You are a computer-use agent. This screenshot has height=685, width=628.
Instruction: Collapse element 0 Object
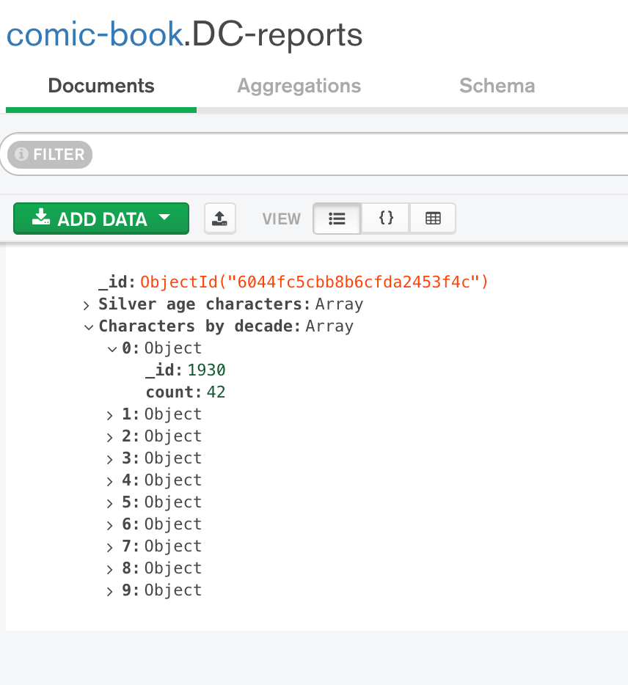[x=112, y=348]
